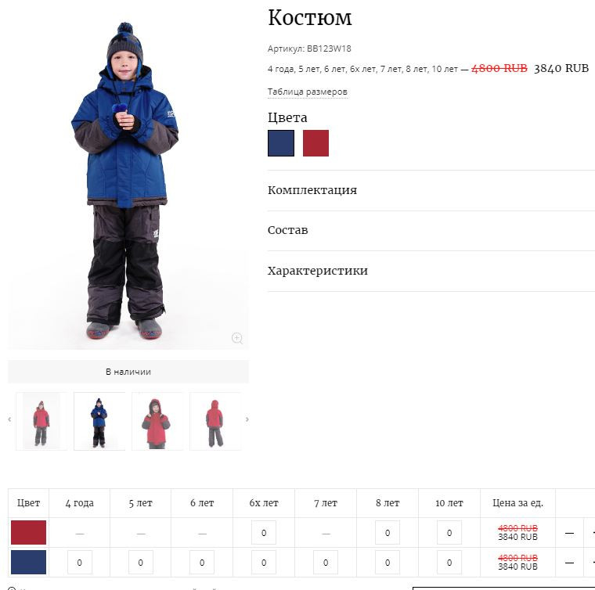Screen dimensions: 595x590
Task: Click quantity field for red 10 лет
Action: 449,533
